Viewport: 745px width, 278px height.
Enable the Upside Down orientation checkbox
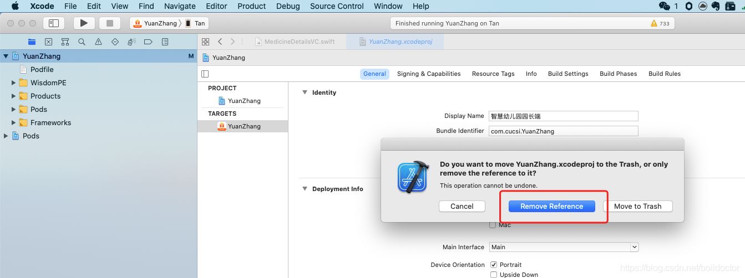coord(493,275)
